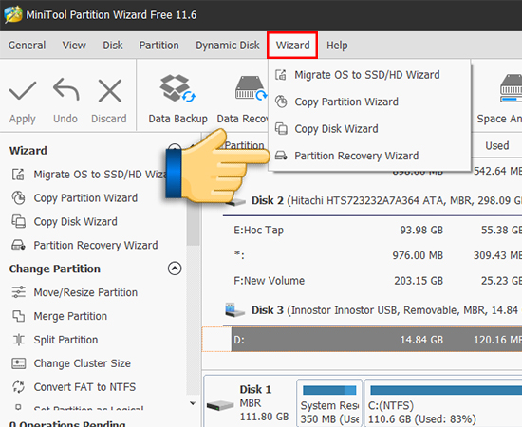Open the Wizard menu
This screenshot has width=522, height=427.
(x=292, y=46)
